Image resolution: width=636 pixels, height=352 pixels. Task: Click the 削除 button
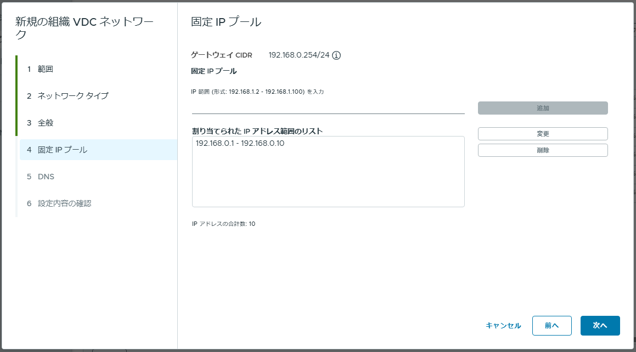point(543,150)
